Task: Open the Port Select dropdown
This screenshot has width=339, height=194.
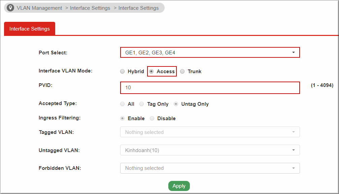Action: 209,53
